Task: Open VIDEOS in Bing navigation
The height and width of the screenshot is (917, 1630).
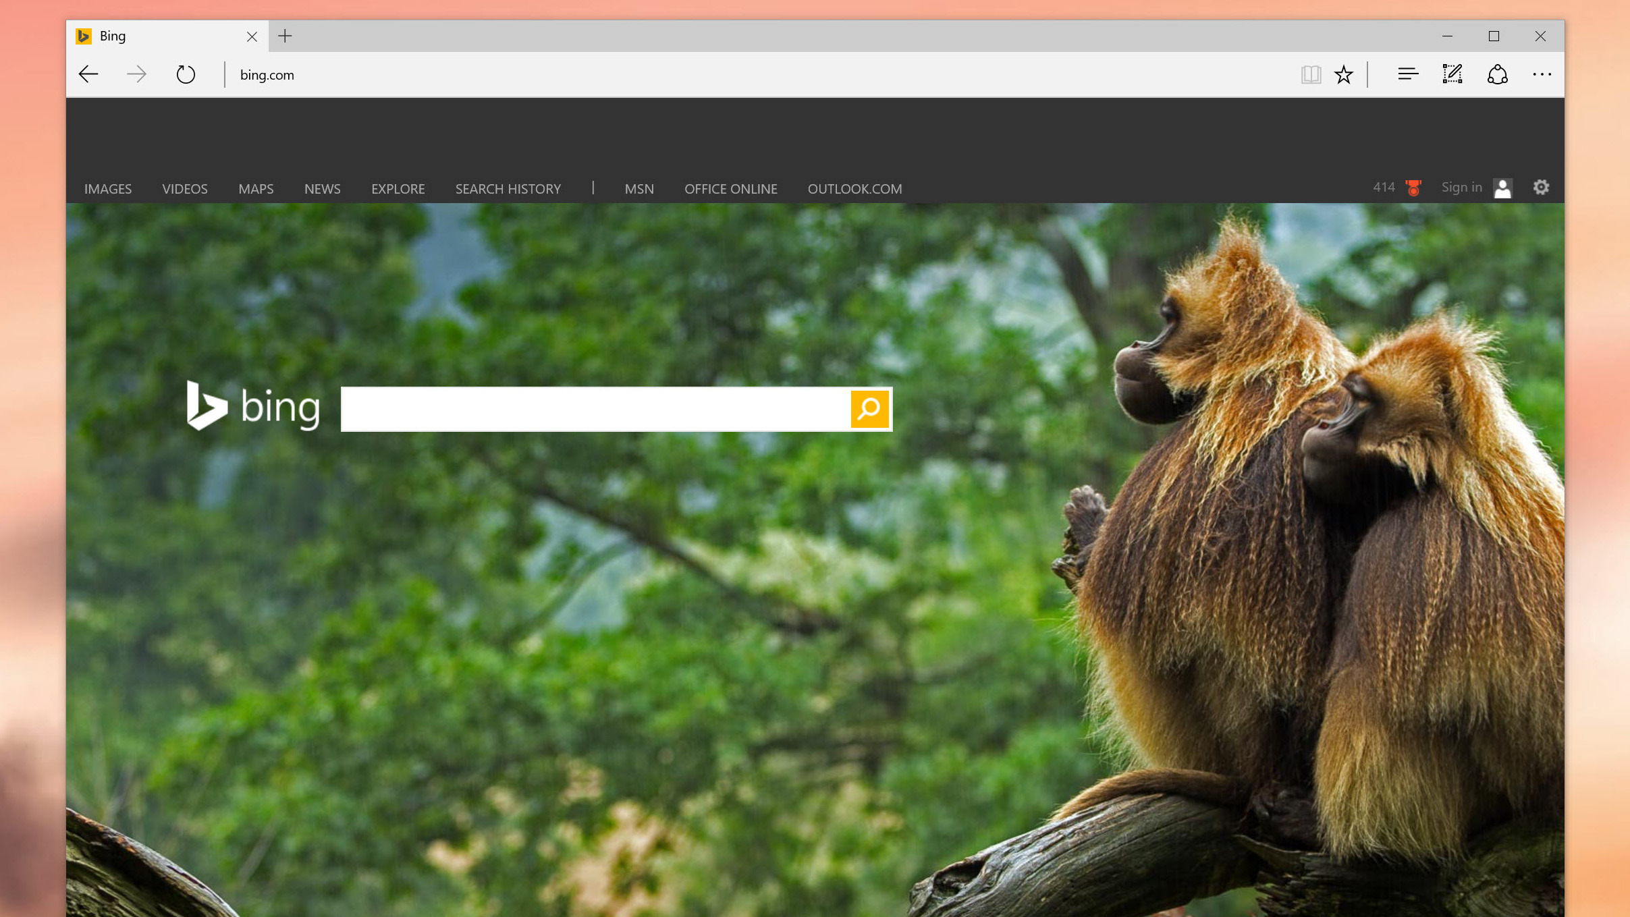Action: tap(185, 189)
